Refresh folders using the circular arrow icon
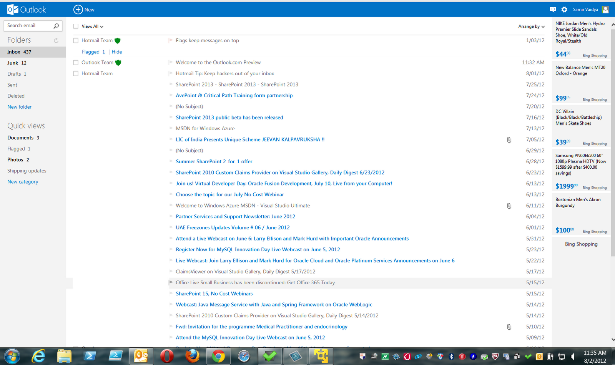This screenshot has height=365, width=615. (x=56, y=40)
